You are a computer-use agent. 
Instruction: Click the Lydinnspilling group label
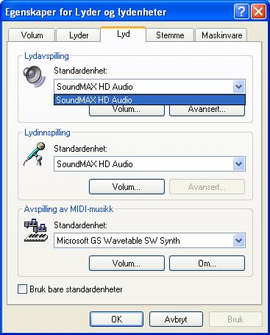[47, 133]
